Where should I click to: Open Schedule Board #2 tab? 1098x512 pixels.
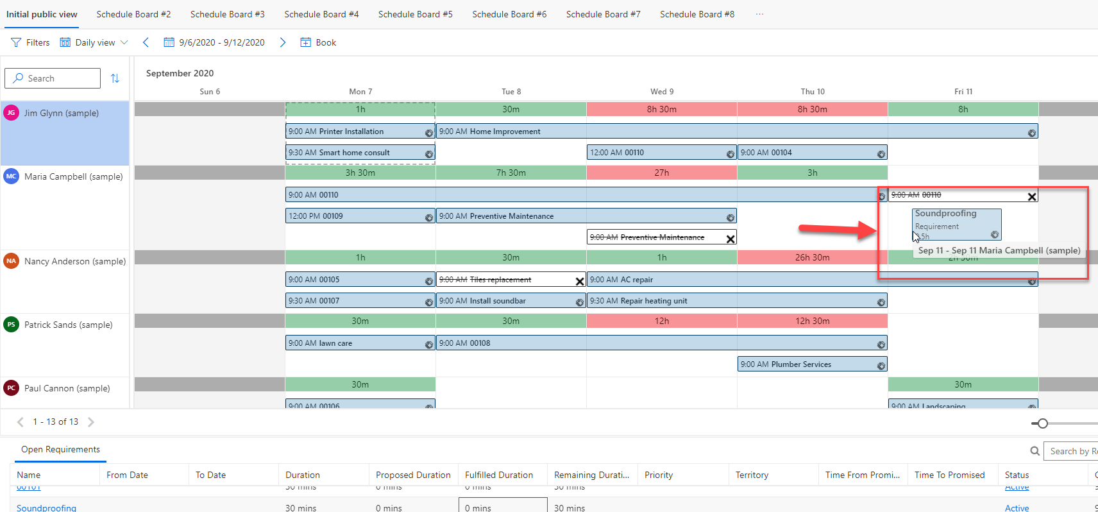click(133, 14)
